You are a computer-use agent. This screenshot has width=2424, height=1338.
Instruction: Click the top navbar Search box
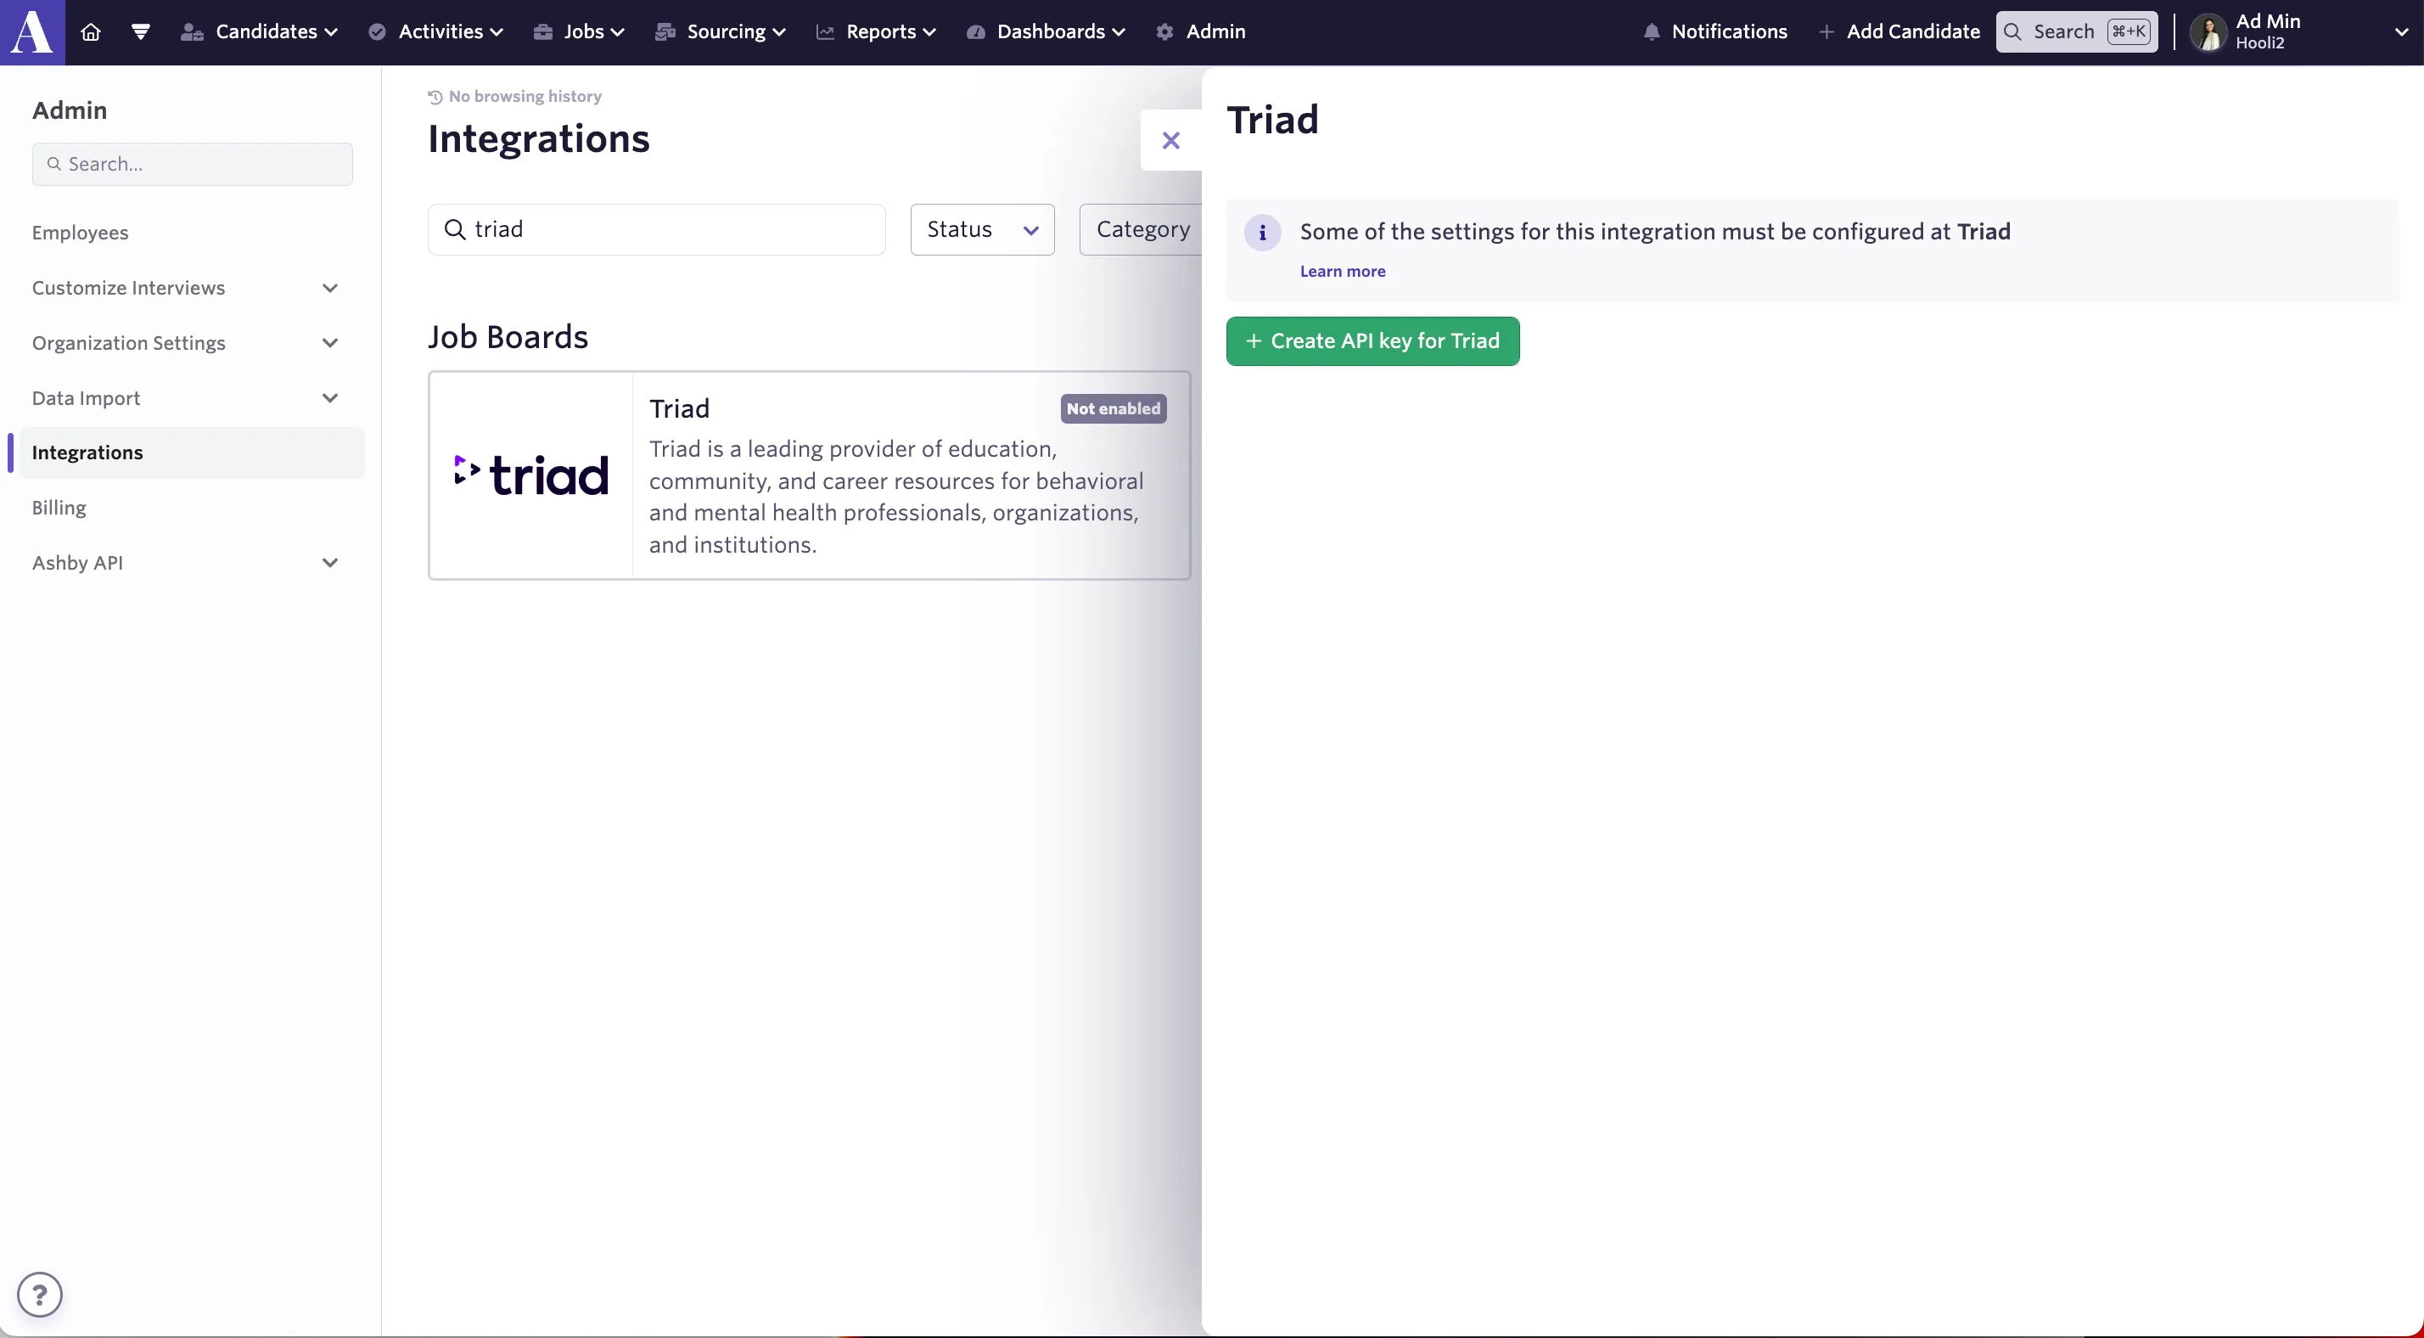2077,32
